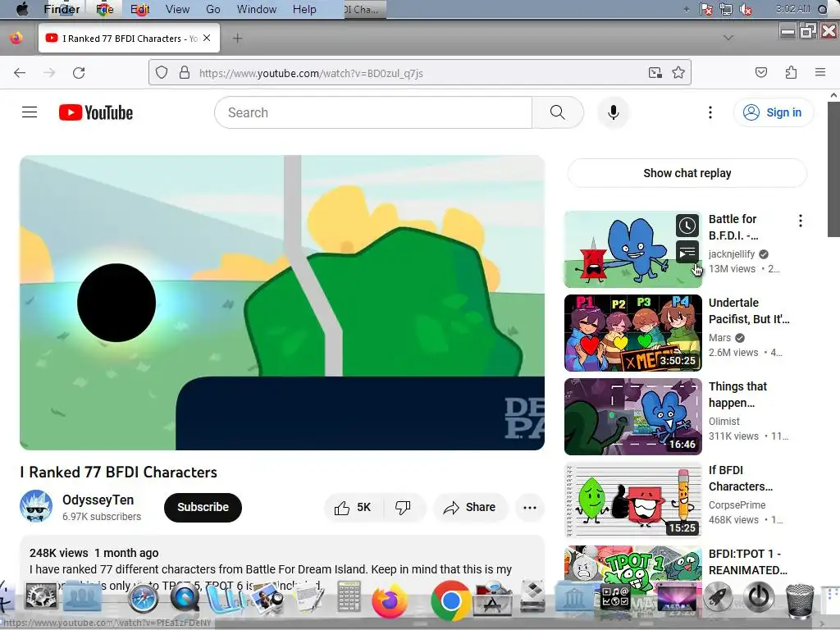
Task: Dislike the video with thumbs-down icon
Action: pos(404,507)
